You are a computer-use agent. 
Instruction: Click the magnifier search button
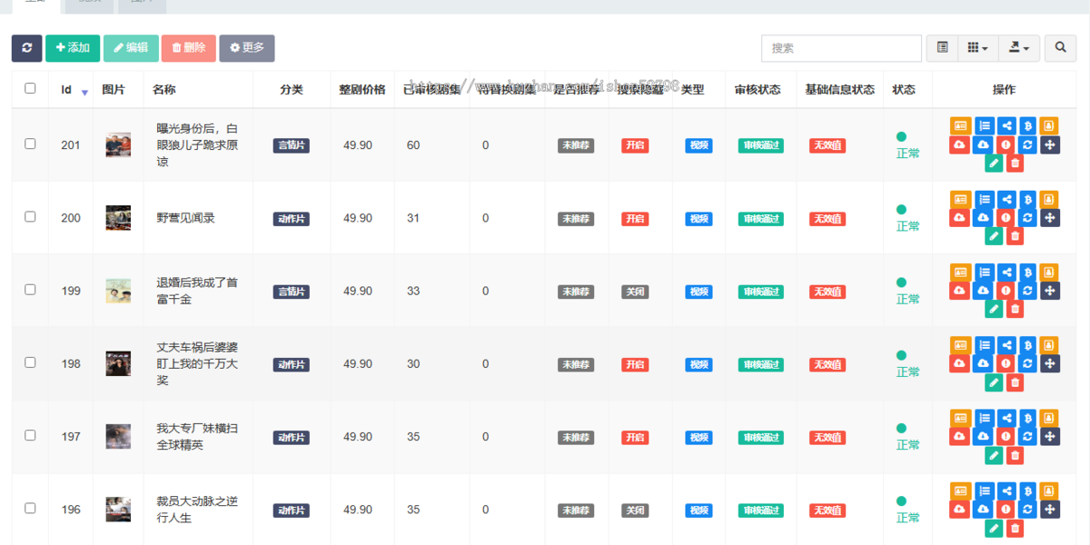1060,48
